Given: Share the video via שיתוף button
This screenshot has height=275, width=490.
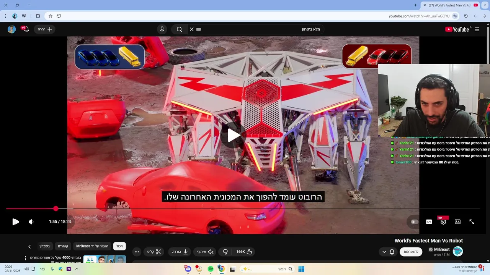Looking at the screenshot, I should 205,252.
